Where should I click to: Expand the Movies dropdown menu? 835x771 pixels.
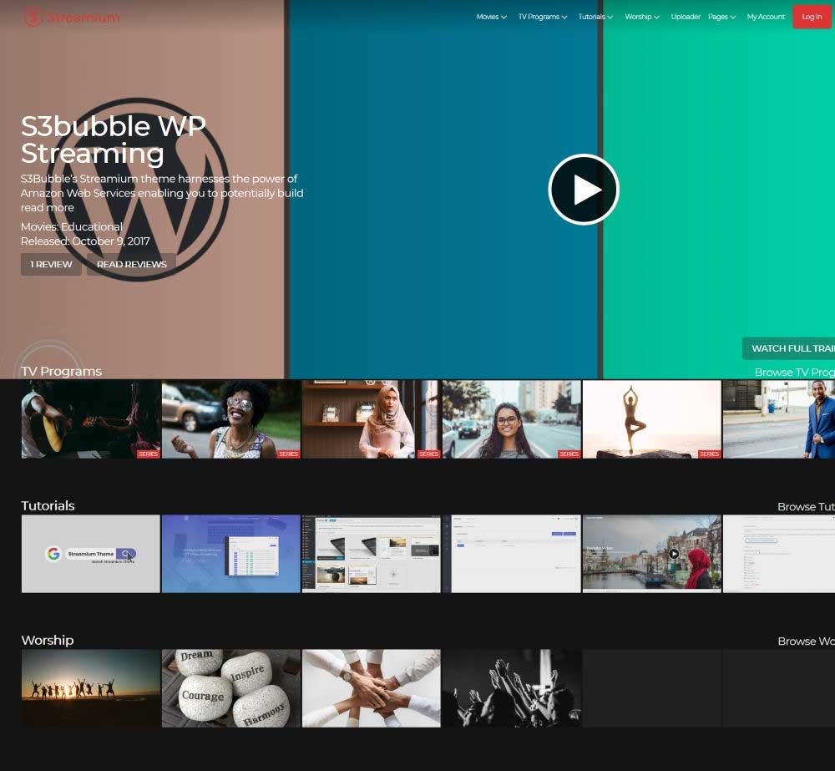coord(491,17)
